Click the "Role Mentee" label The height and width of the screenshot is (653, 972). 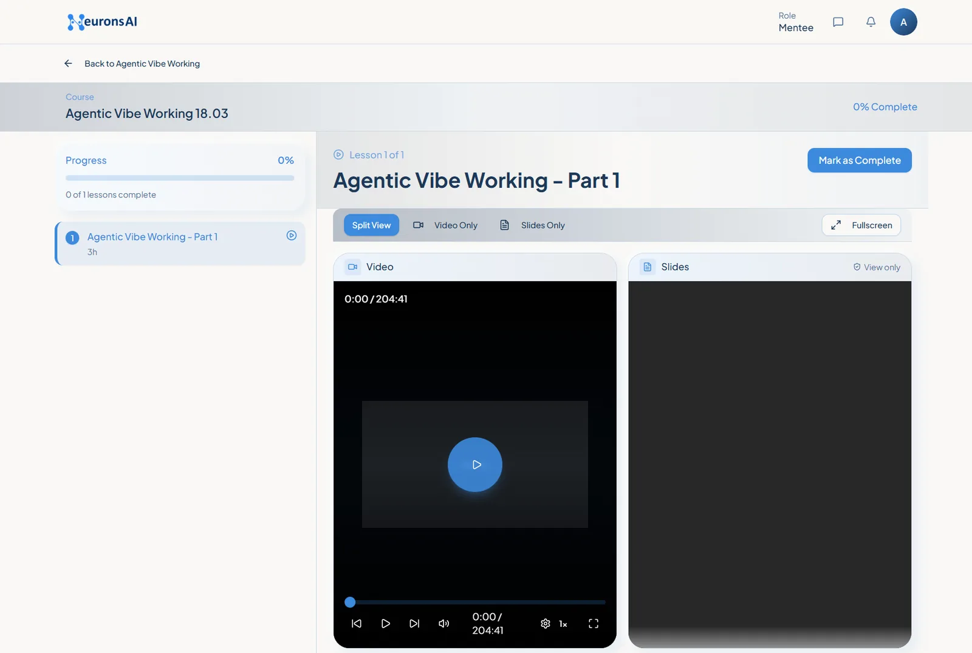point(796,22)
